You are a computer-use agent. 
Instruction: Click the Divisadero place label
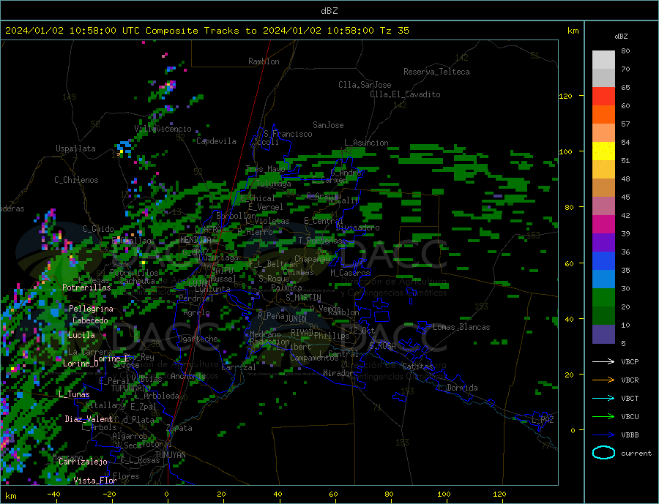357,227
